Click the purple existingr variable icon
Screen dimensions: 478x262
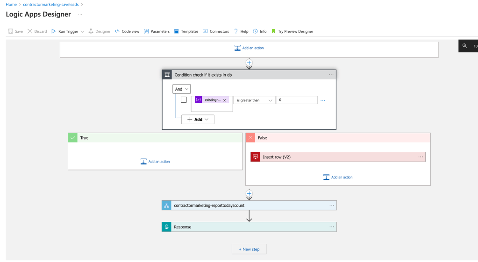[x=198, y=99]
